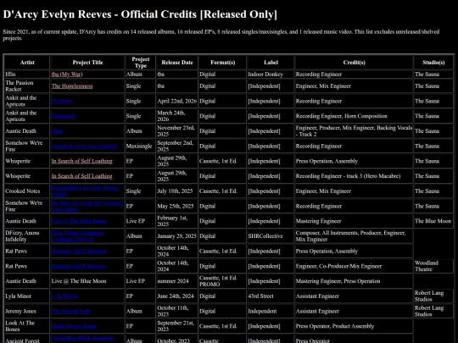The height and width of the screenshot is (343, 458).
Task: Select the 'Maxisingle' project type cell
Action: coord(141,147)
